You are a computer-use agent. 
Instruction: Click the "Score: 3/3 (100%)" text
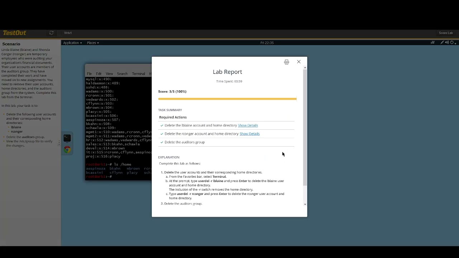[172, 91]
